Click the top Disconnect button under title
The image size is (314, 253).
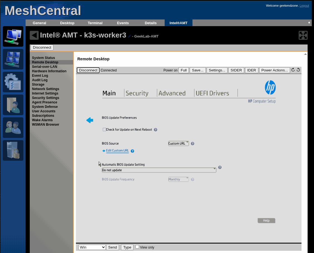tap(42, 48)
